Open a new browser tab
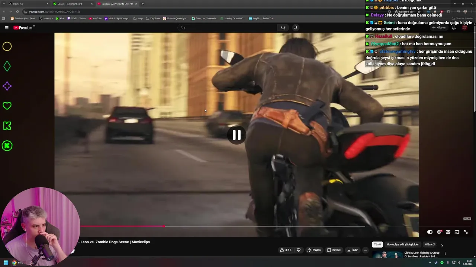Screen dimensions: 476x267 point(142,4)
